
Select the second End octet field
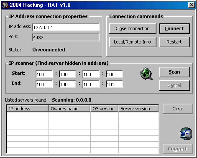67,84
